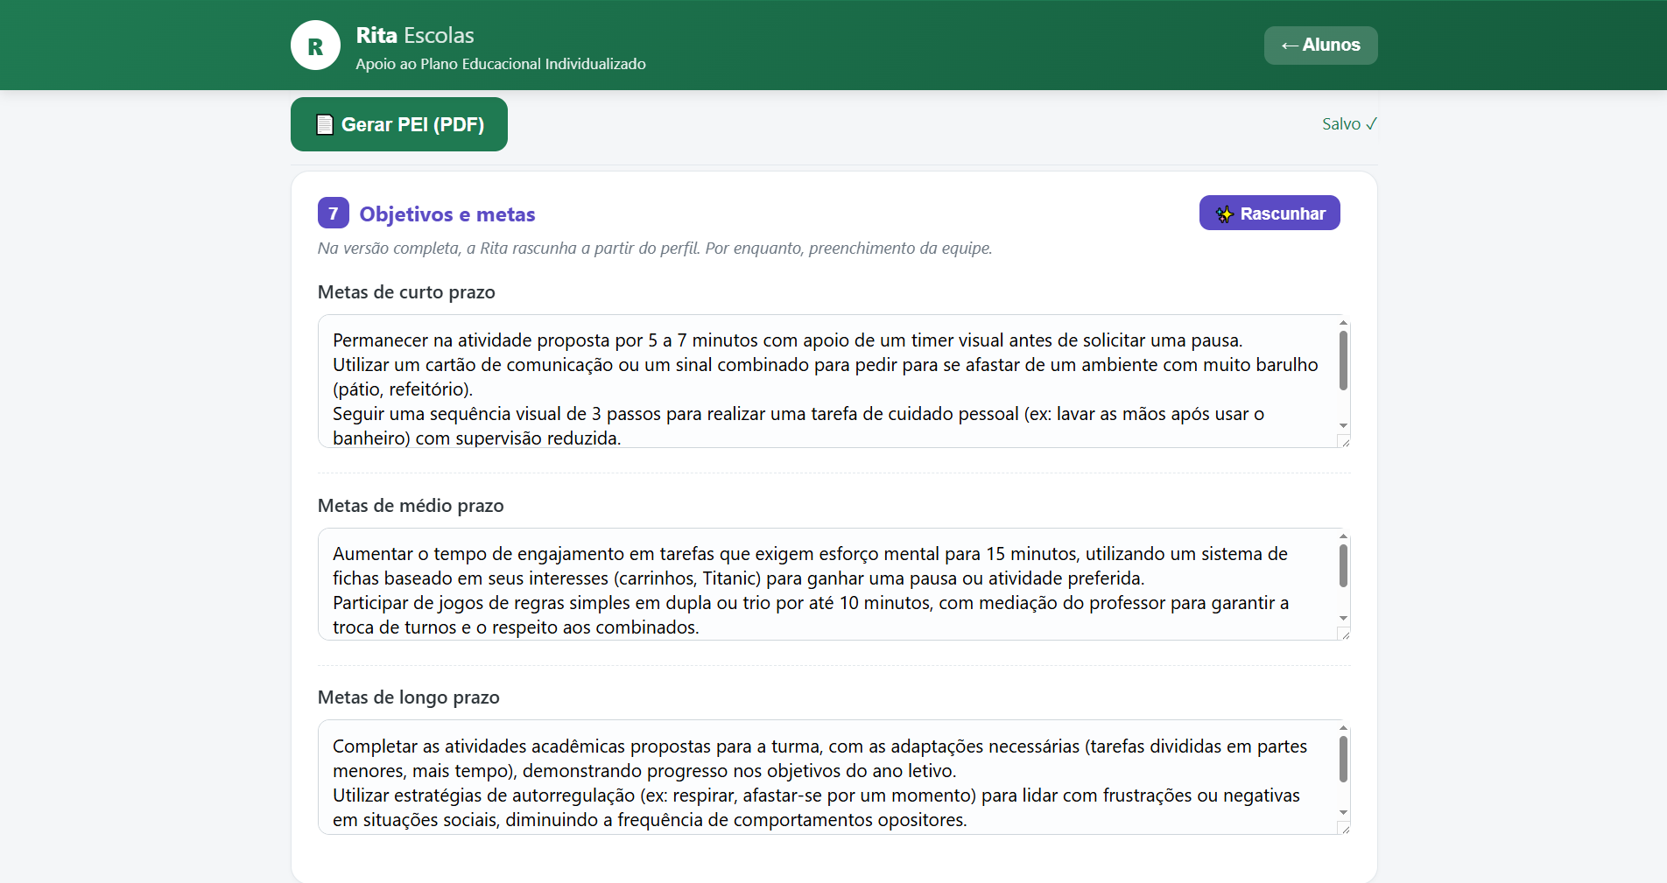Click scroll up arrow in curto prazo textarea

(1343, 323)
